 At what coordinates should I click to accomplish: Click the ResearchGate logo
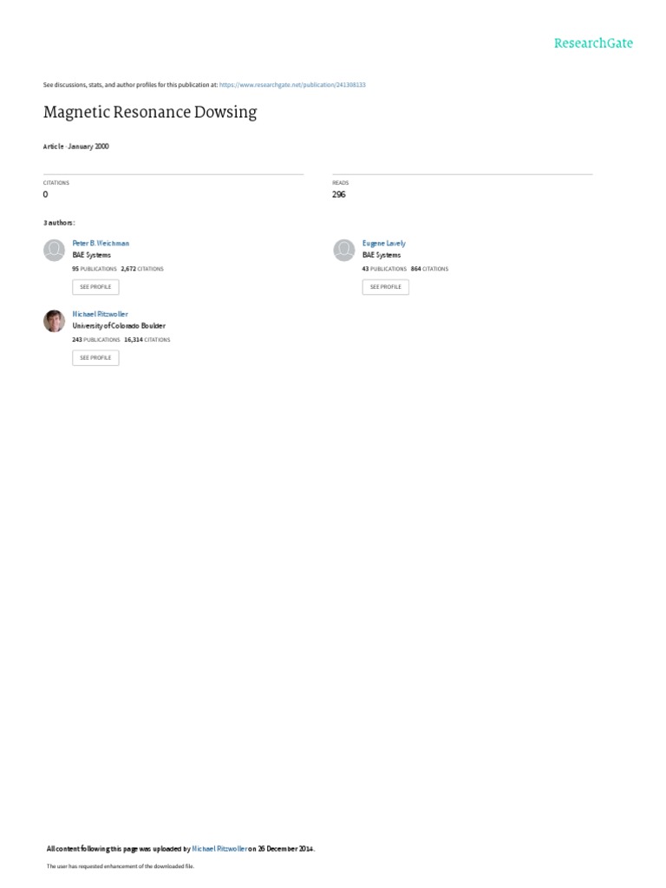click(x=593, y=43)
